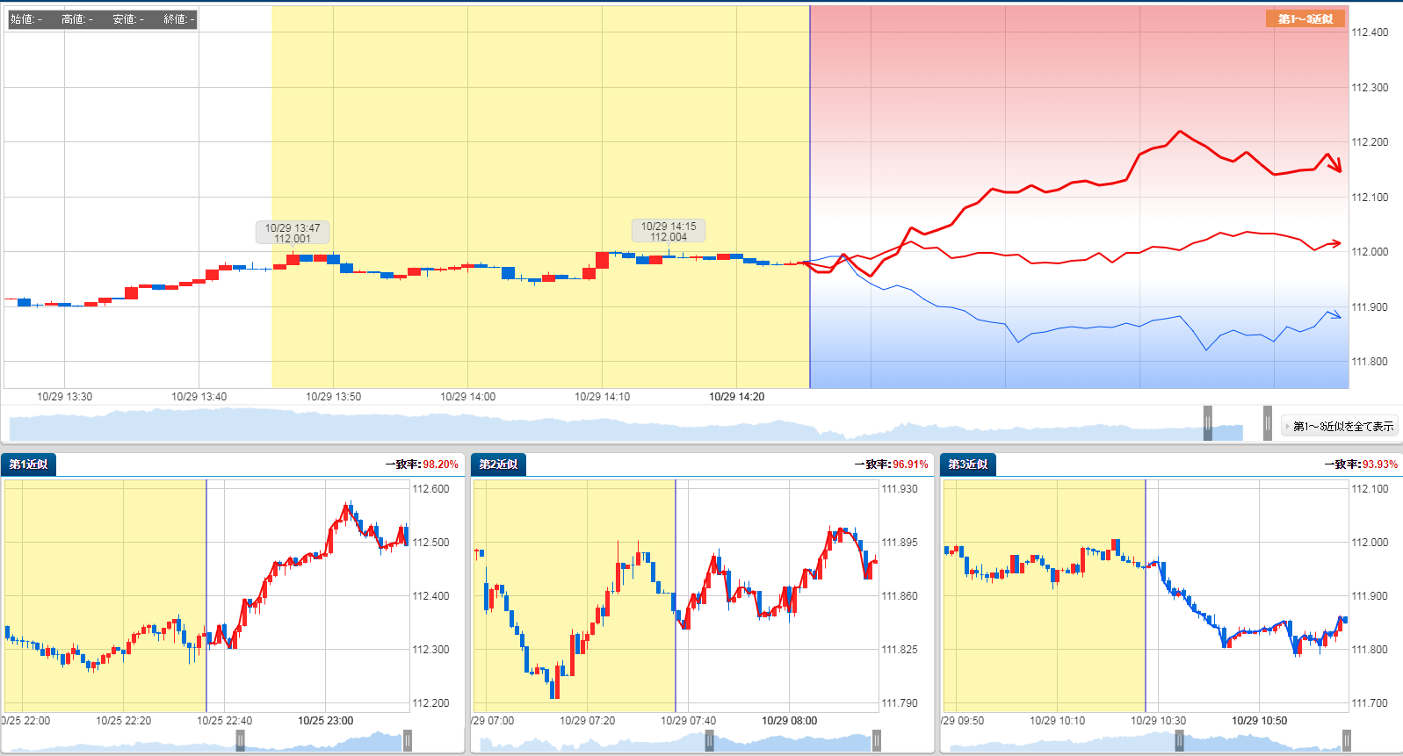1403x756 pixels.
Task: Select the 第2近似 tab
Action: (498, 464)
